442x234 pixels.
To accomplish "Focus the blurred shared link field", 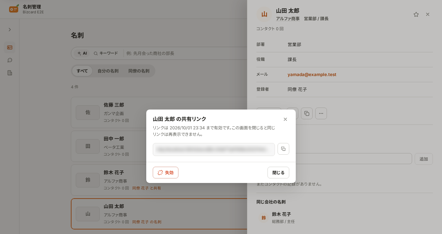I will (x=214, y=149).
